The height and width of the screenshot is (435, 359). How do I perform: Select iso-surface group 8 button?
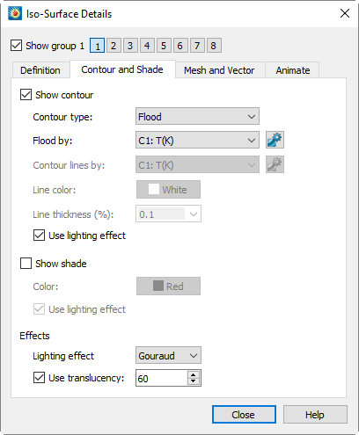(214, 46)
